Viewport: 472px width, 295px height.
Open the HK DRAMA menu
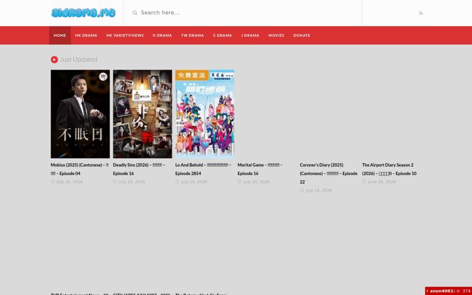click(x=86, y=35)
